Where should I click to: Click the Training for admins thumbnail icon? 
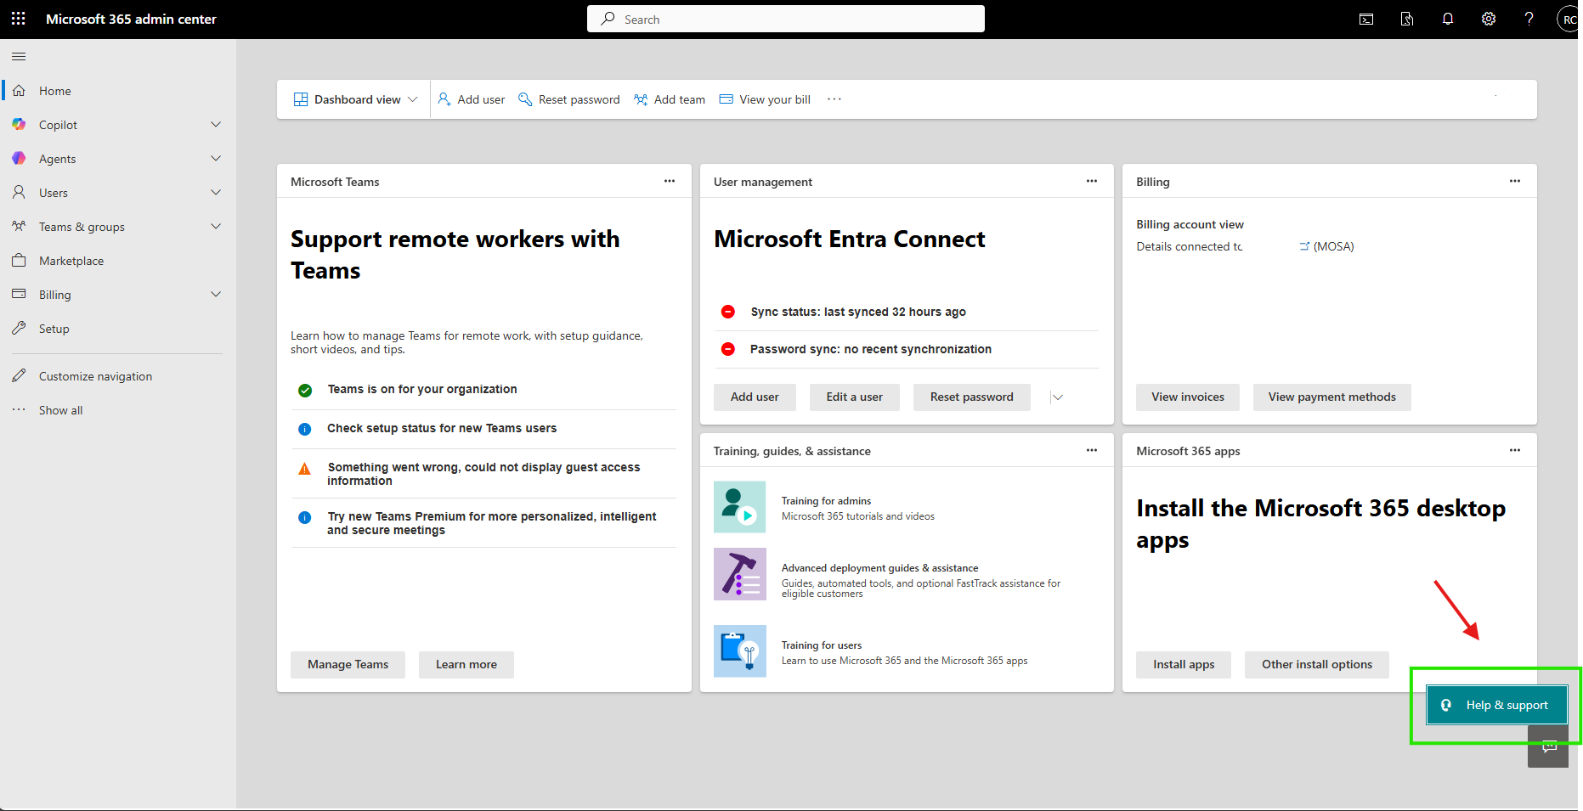pyautogui.click(x=740, y=507)
